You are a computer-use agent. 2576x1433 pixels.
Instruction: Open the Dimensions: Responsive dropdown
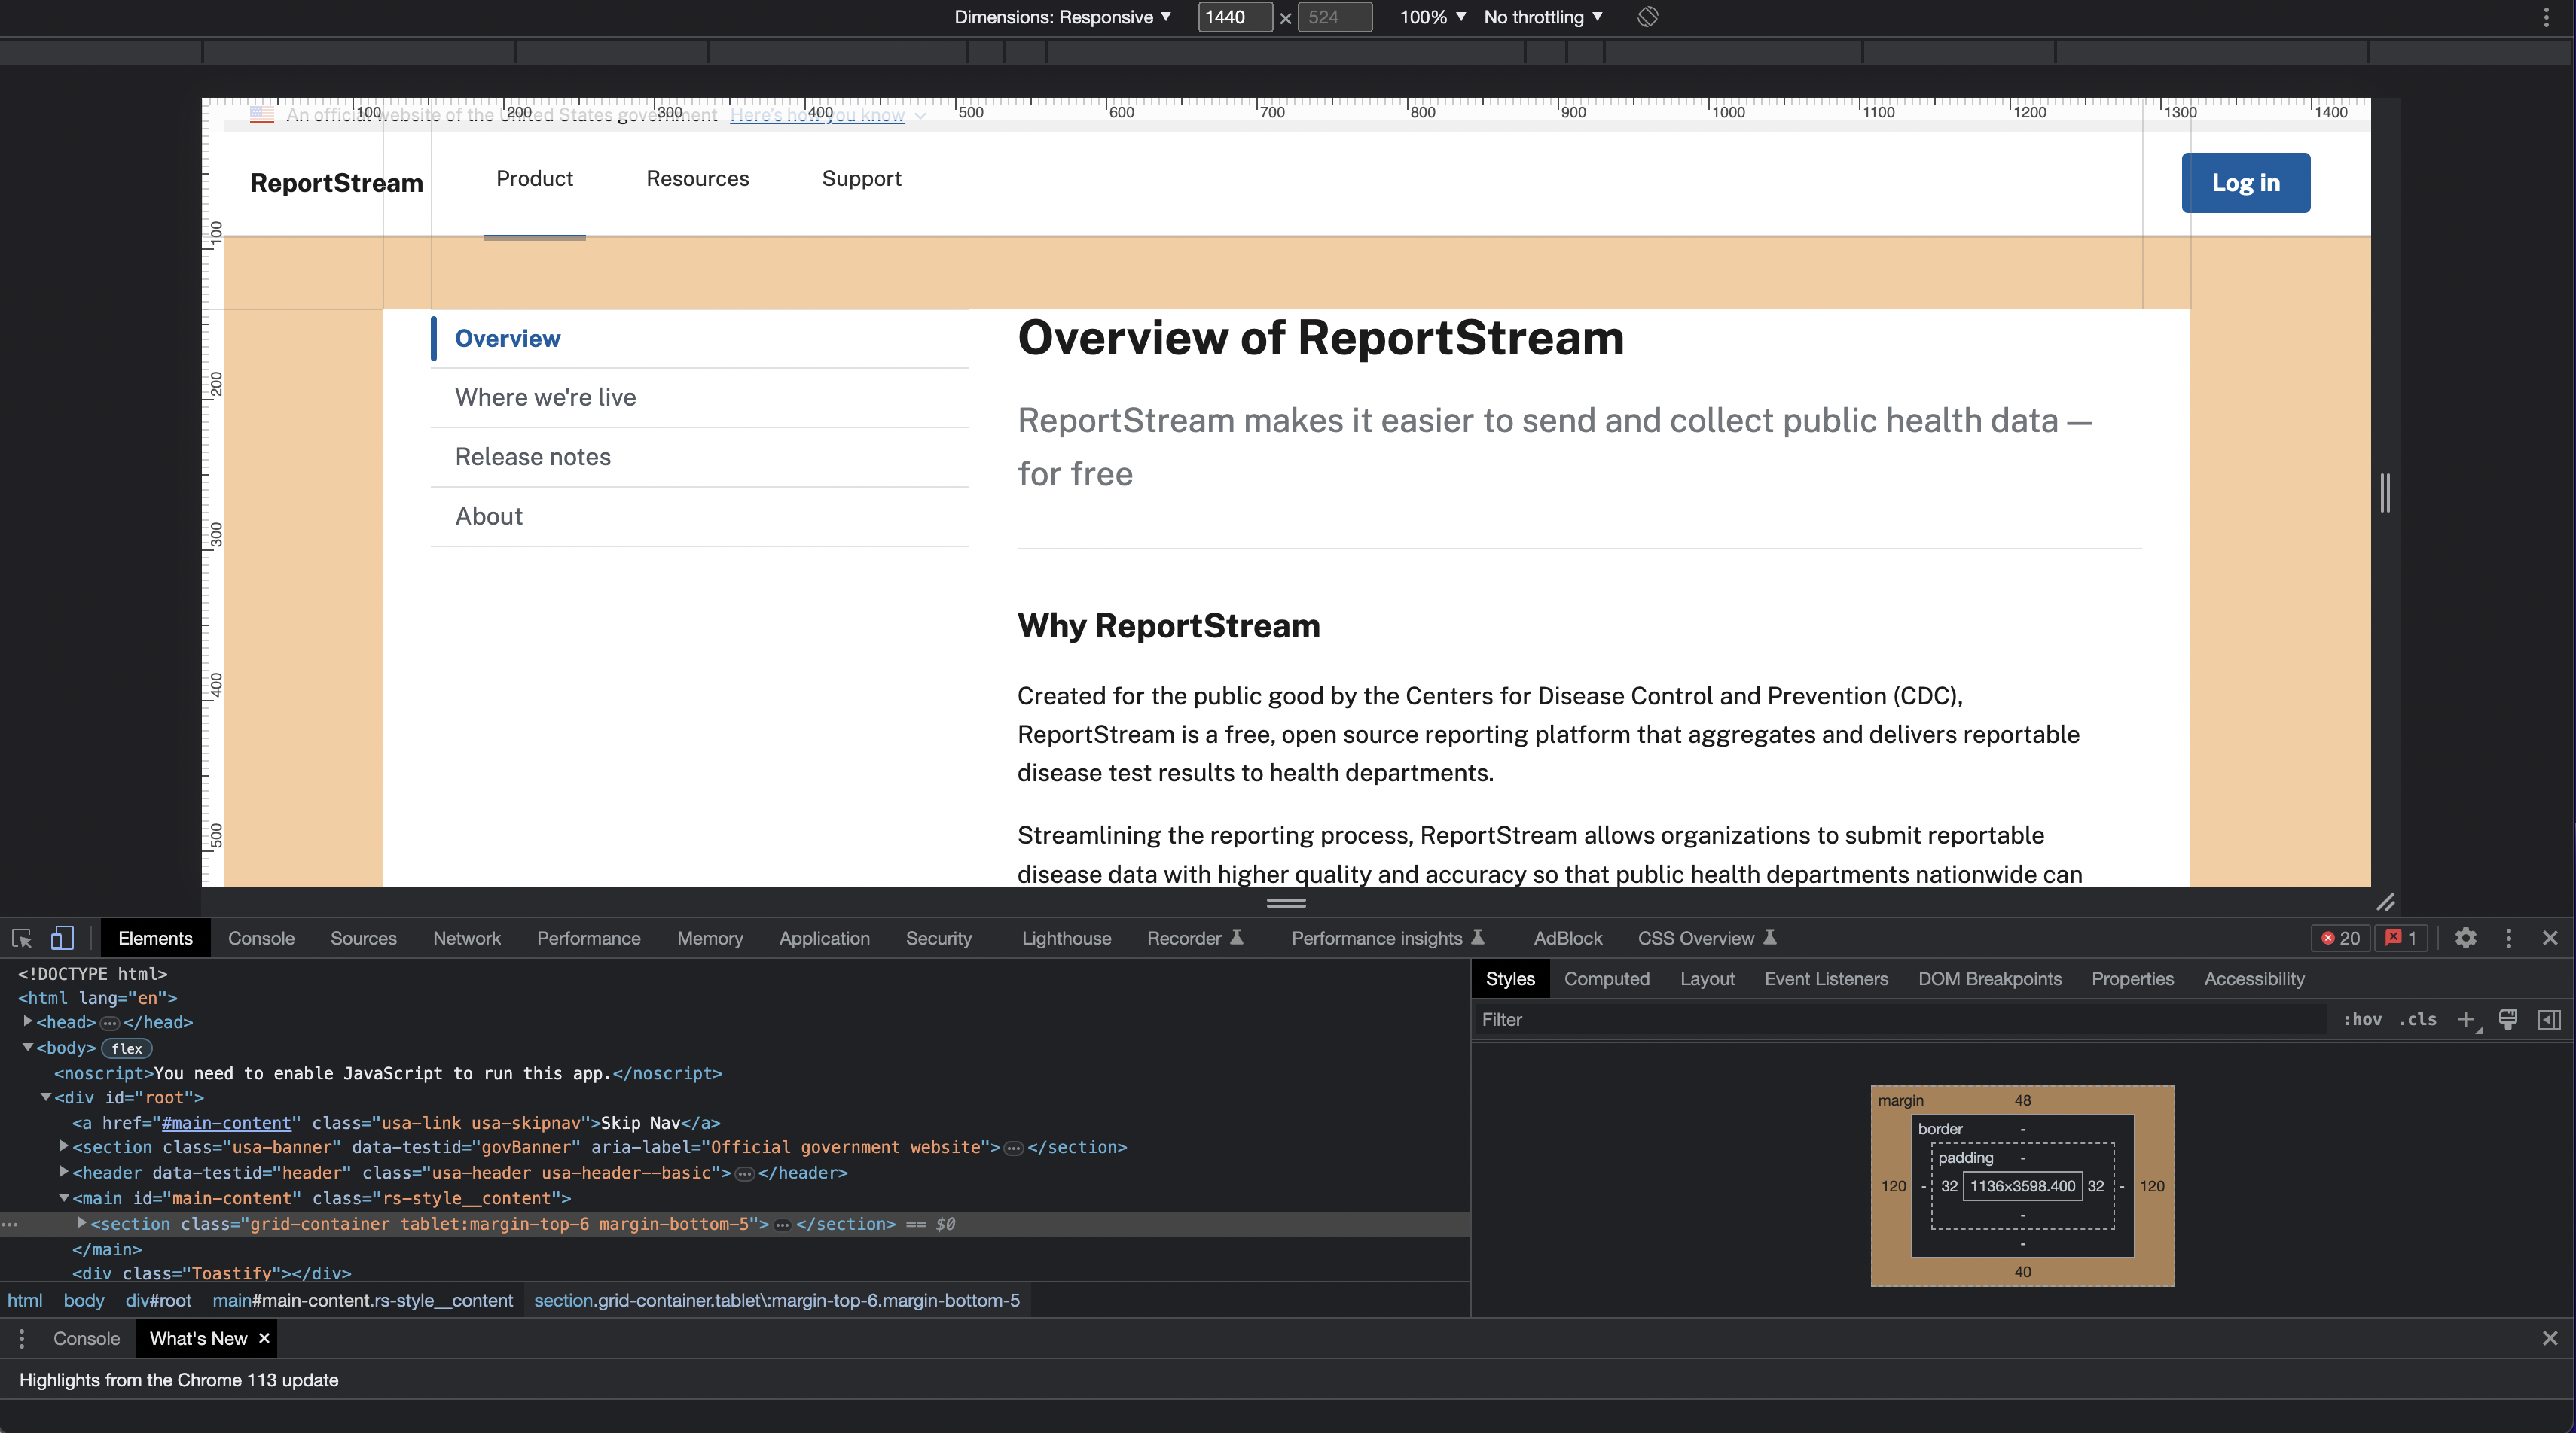1063,17
